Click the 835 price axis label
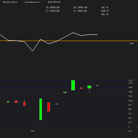 130,131
